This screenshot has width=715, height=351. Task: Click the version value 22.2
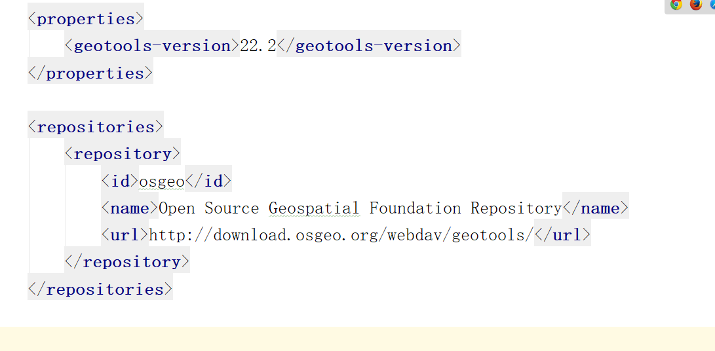[258, 46]
